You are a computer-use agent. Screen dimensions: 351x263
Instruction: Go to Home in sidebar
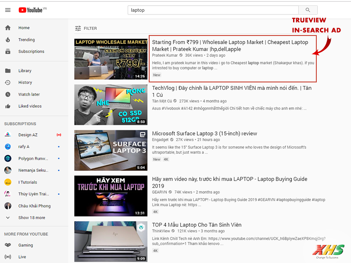pos(24,28)
